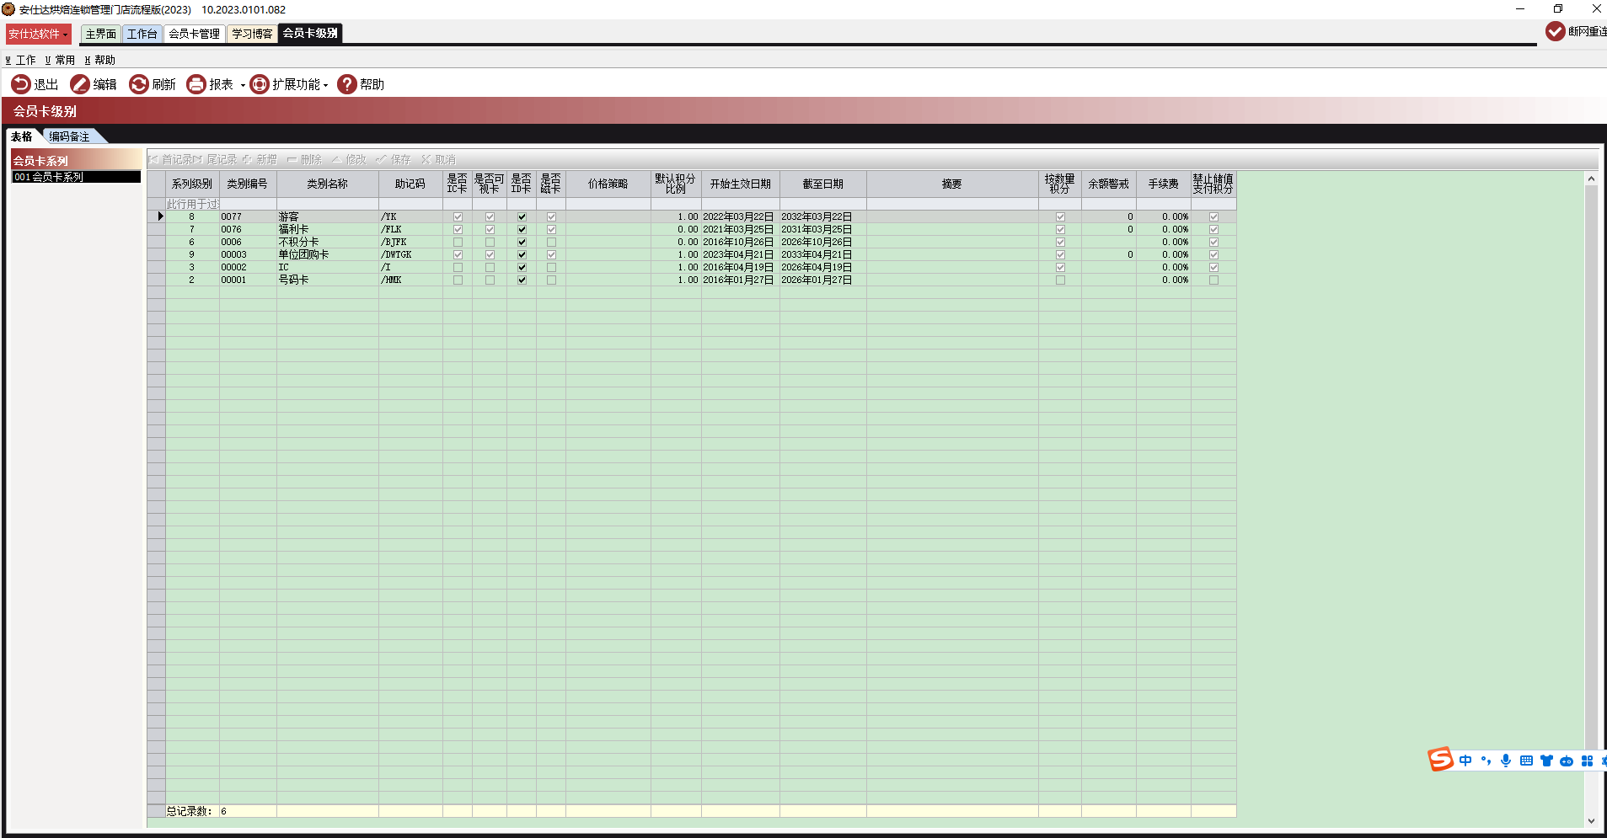Switch to the 编码备注 tab
This screenshot has width=1607, height=838.
(70, 136)
